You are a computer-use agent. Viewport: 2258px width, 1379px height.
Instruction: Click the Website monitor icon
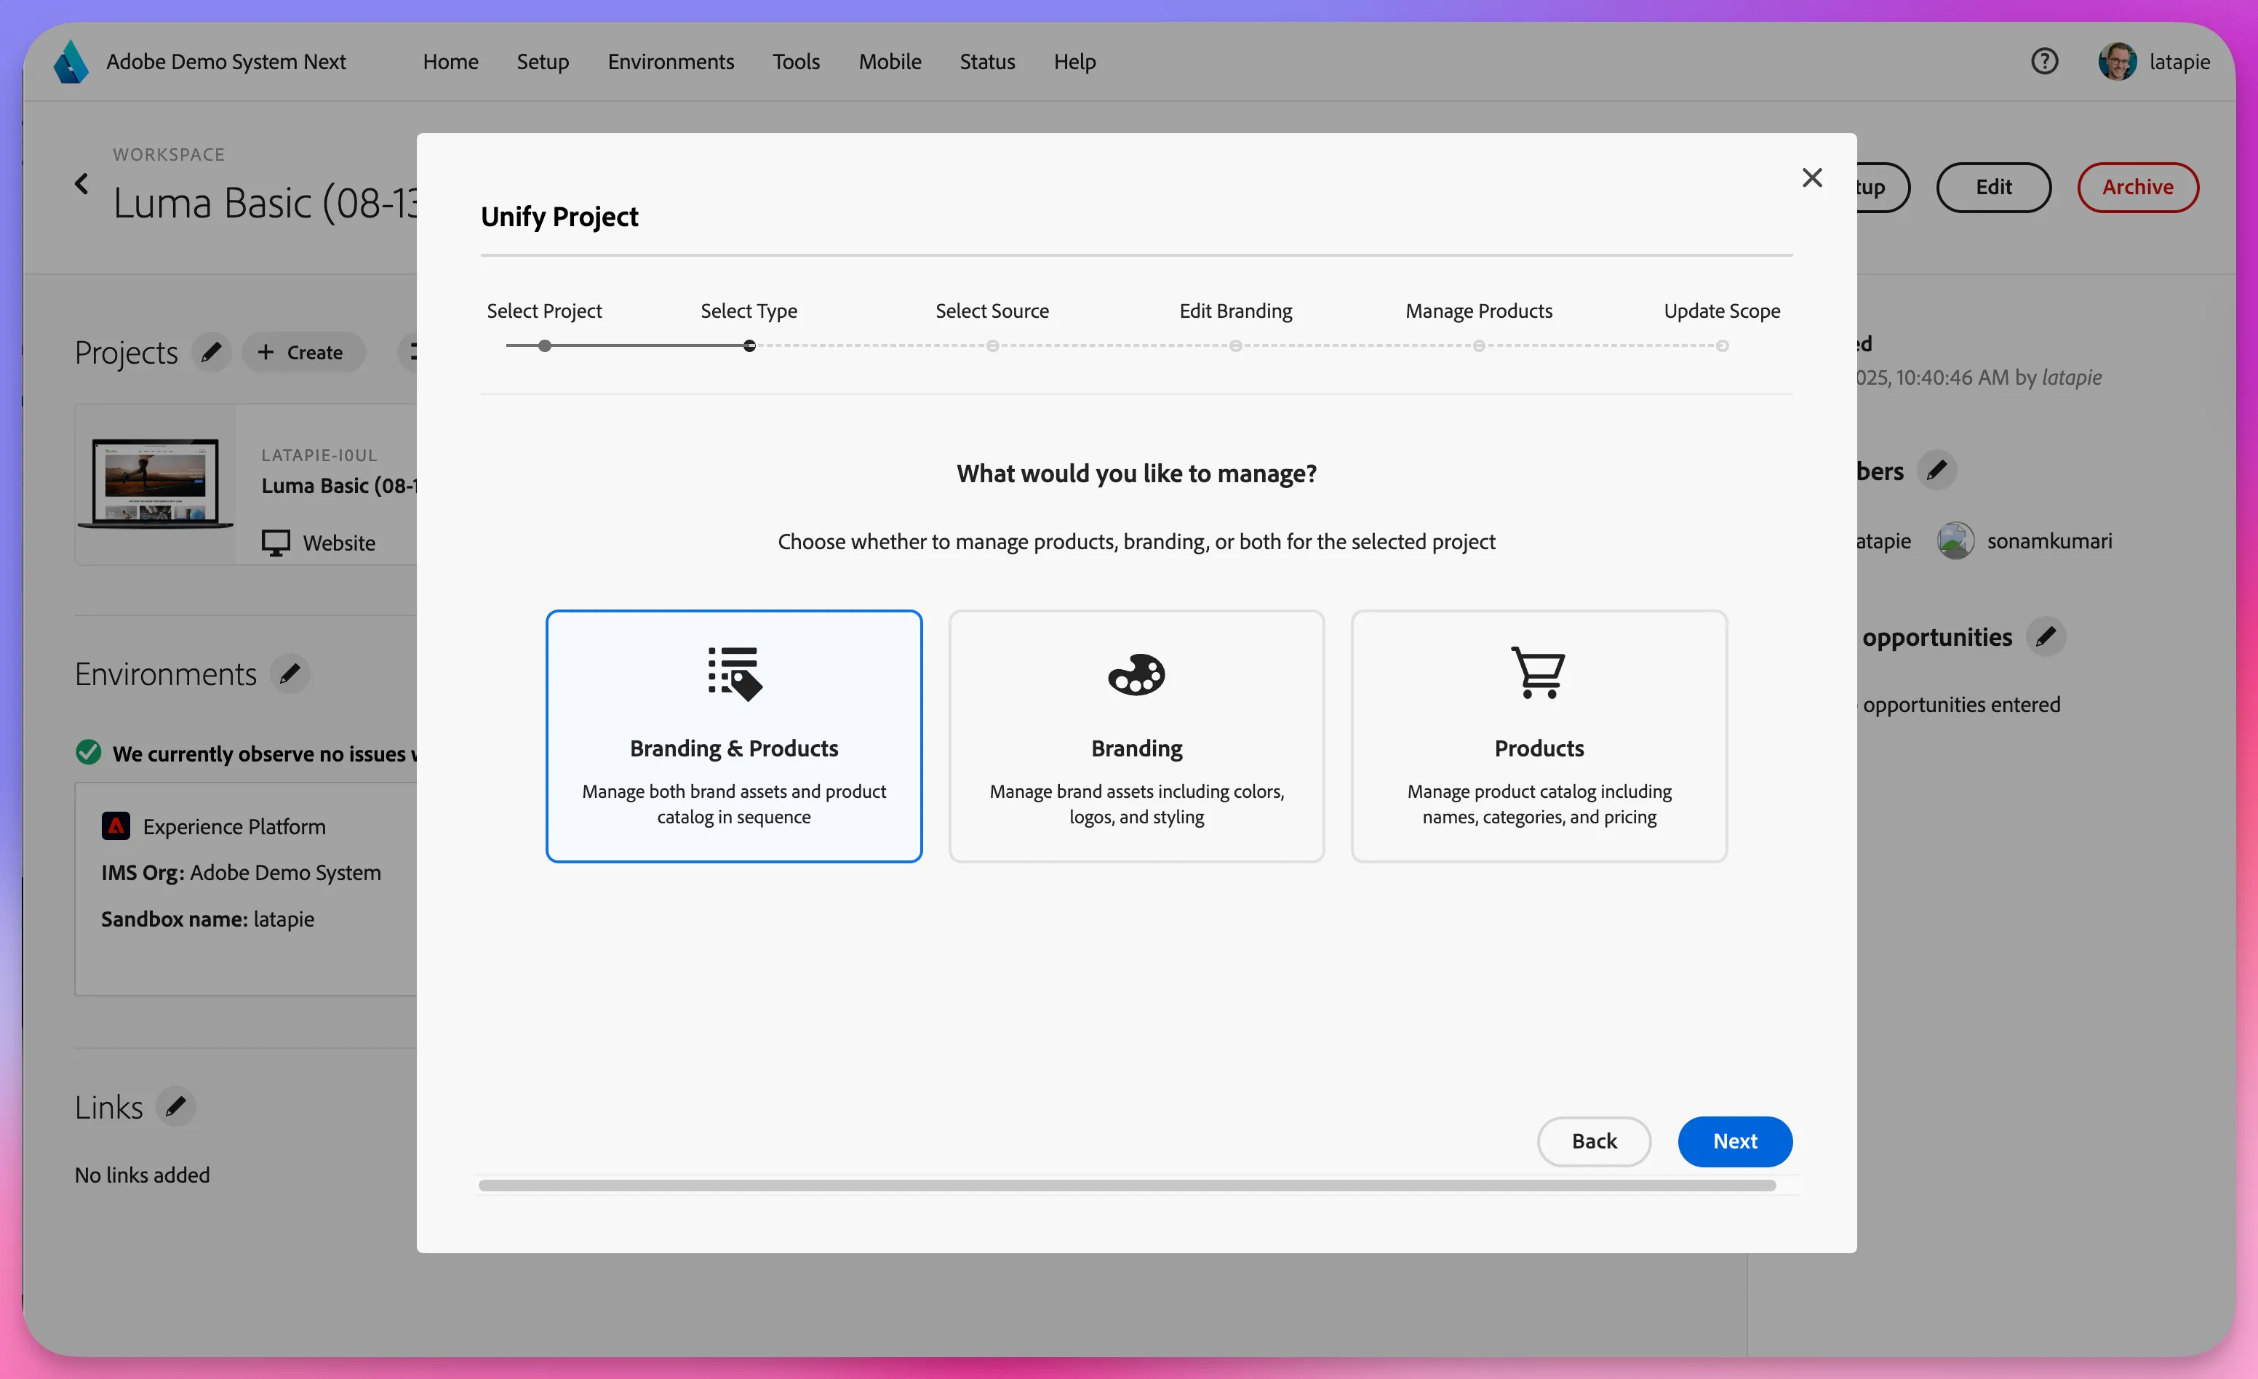pos(276,543)
